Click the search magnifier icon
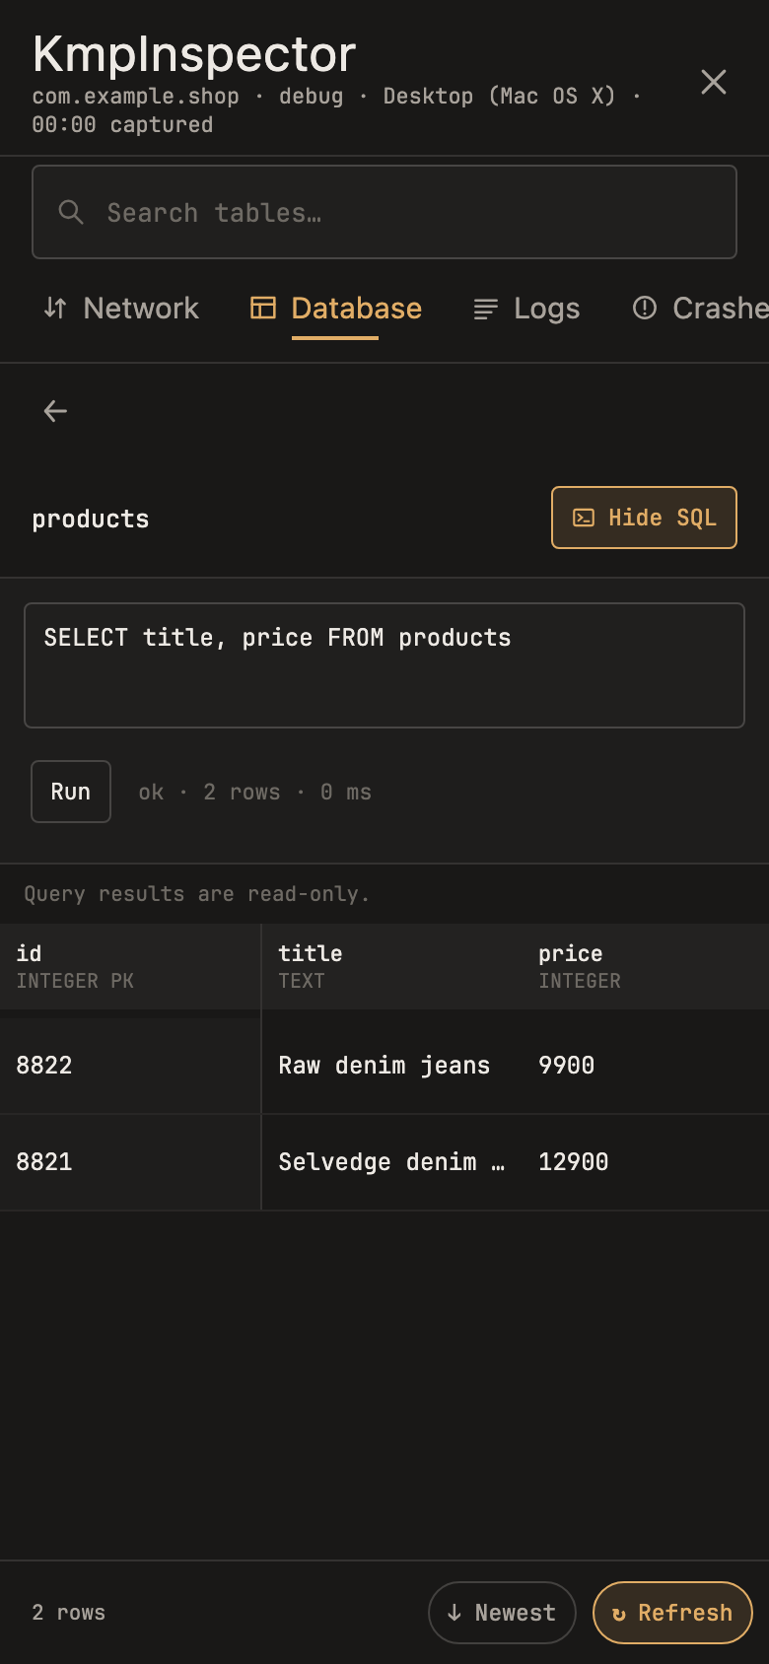This screenshot has width=769, height=1664. pos(71,212)
